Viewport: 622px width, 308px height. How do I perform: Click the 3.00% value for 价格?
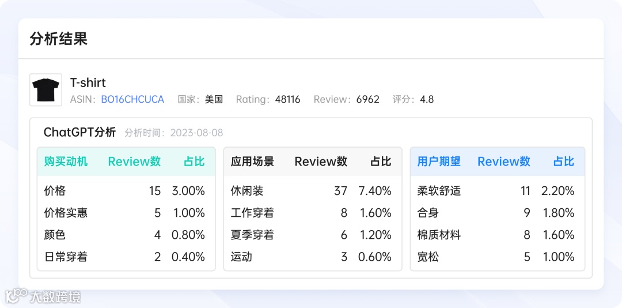pos(188,191)
